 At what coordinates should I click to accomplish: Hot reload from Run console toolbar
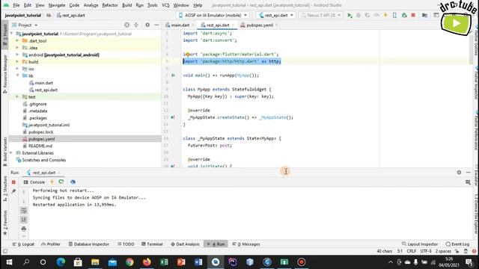[52, 182]
